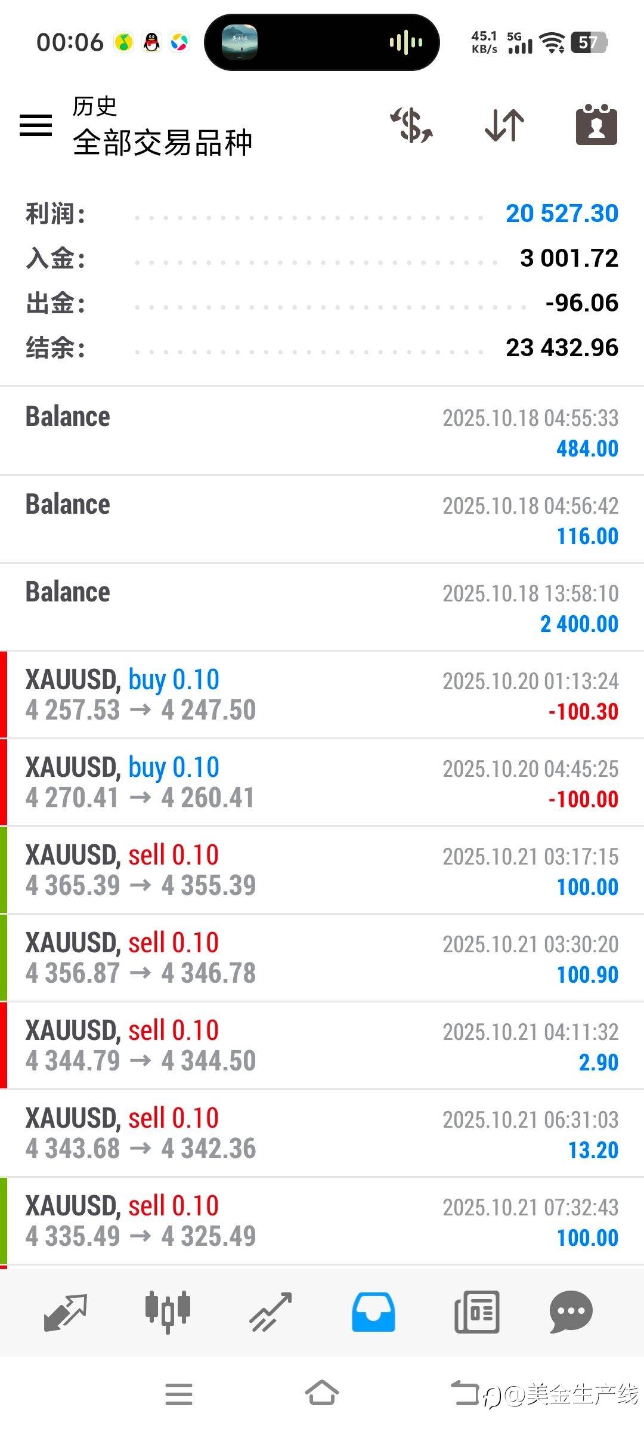The width and height of the screenshot is (644, 1432).
Task: Expand the 2 400.00 Balance entry
Action: 322,607
